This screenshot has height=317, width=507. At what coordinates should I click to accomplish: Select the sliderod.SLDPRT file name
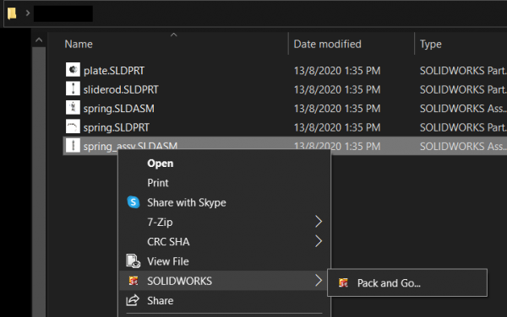coord(121,89)
